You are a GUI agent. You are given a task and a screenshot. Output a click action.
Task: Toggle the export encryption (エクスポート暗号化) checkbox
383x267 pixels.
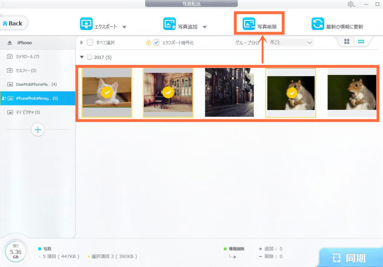157,43
